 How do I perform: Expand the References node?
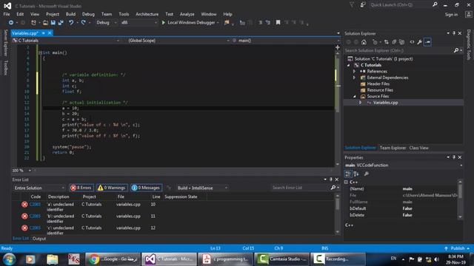(354, 72)
